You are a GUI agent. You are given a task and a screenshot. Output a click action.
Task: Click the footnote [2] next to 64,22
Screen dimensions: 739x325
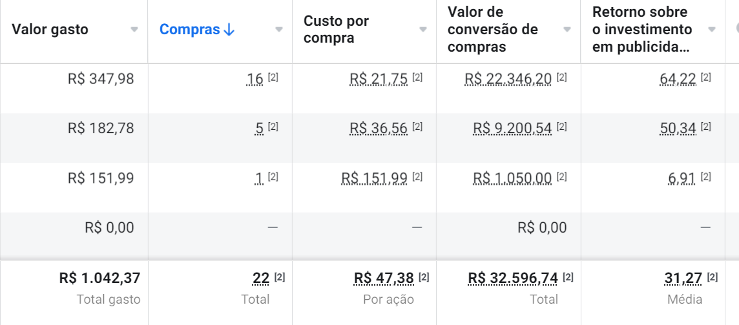tap(706, 78)
